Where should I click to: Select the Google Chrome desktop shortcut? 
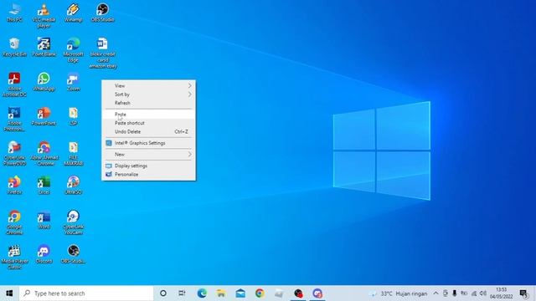point(14,222)
